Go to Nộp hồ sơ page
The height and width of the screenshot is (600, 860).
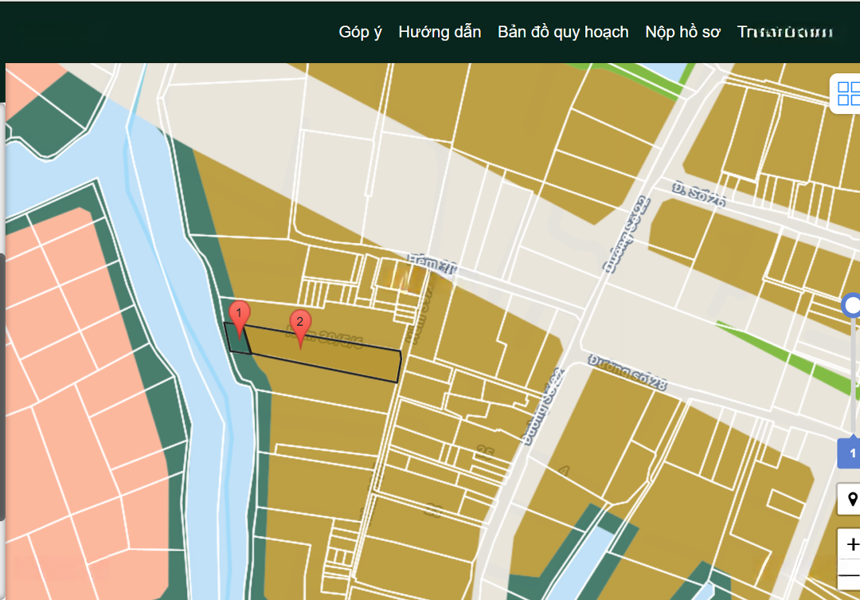click(682, 32)
